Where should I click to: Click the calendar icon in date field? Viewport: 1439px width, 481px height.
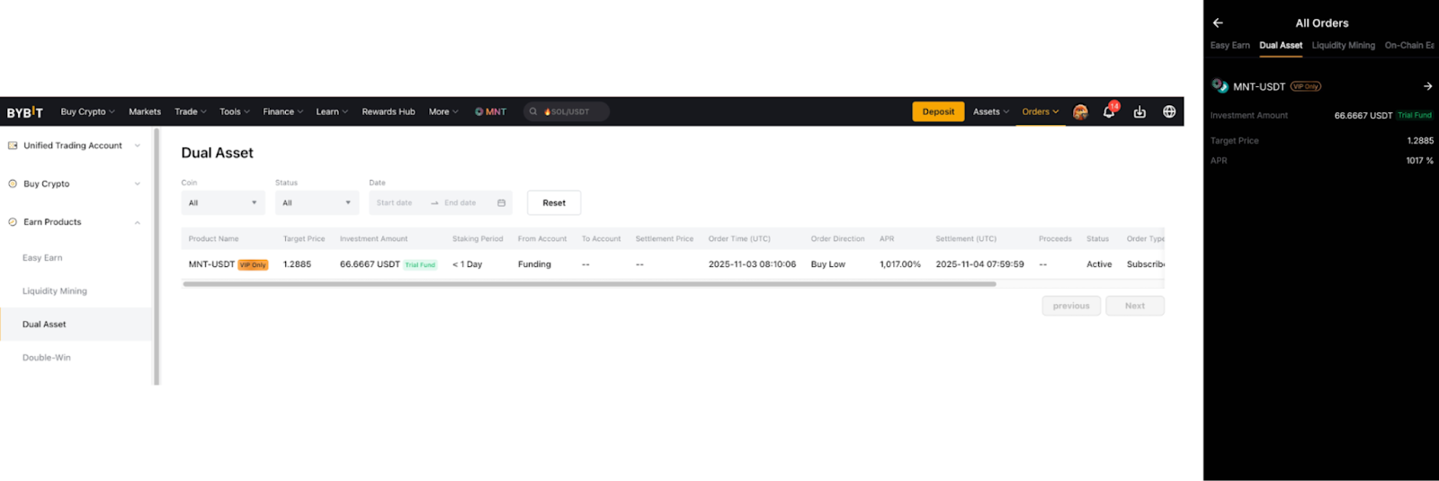[501, 203]
